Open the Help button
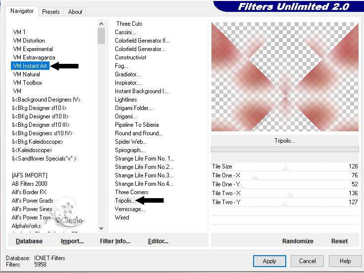This screenshot has width=364, height=273. click(x=345, y=261)
